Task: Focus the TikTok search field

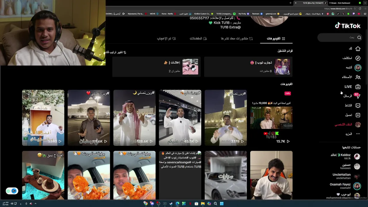Action: [340, 38]
